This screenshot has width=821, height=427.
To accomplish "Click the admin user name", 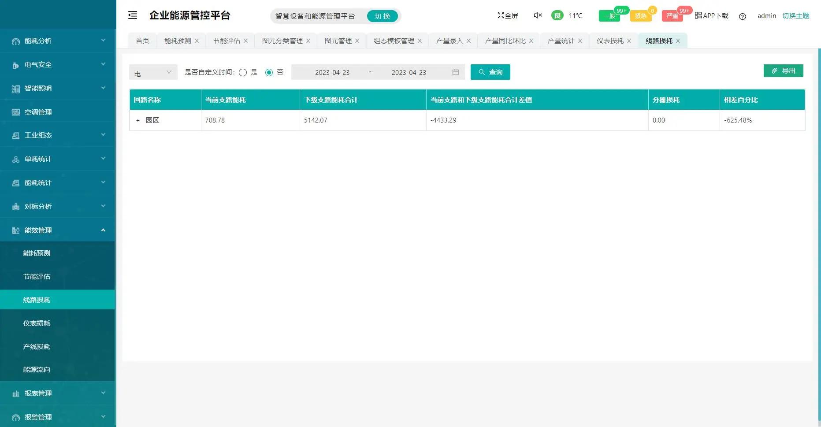I will 766,16.
